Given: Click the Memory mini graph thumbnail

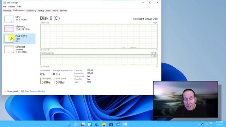Looking at the screenshot, I should [x=9, y=29].
